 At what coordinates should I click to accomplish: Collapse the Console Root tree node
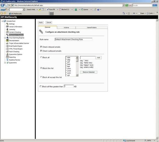2,21
